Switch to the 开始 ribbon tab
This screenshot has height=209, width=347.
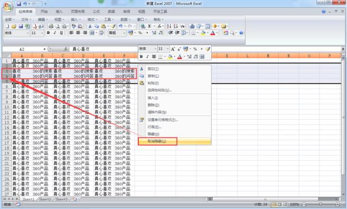[44, 12]
